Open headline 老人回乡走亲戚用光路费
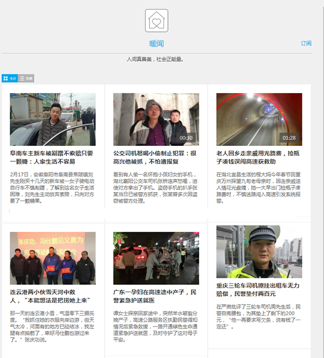324x358 pixels. click(x=259, y=157)
